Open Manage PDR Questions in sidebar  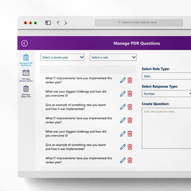point(26,60)
